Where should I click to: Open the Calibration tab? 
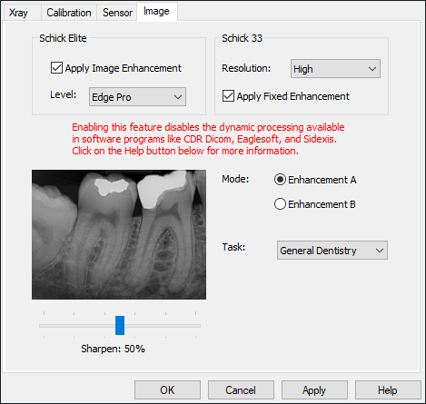69,13
